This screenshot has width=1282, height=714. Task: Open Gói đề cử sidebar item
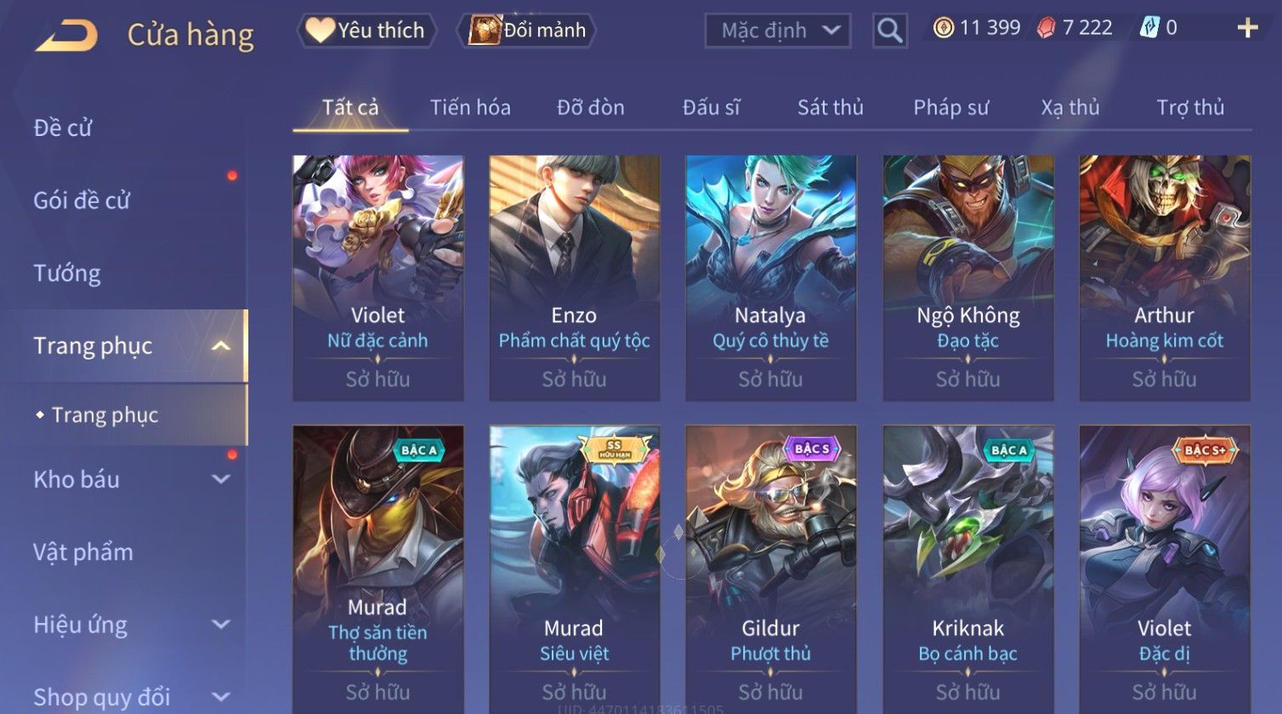point(82,201)
